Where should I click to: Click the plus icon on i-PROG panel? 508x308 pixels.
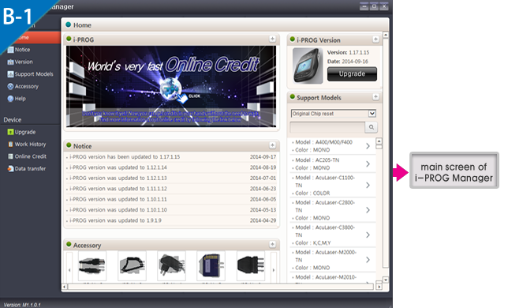pyautogui.click(x=272, y=39)
